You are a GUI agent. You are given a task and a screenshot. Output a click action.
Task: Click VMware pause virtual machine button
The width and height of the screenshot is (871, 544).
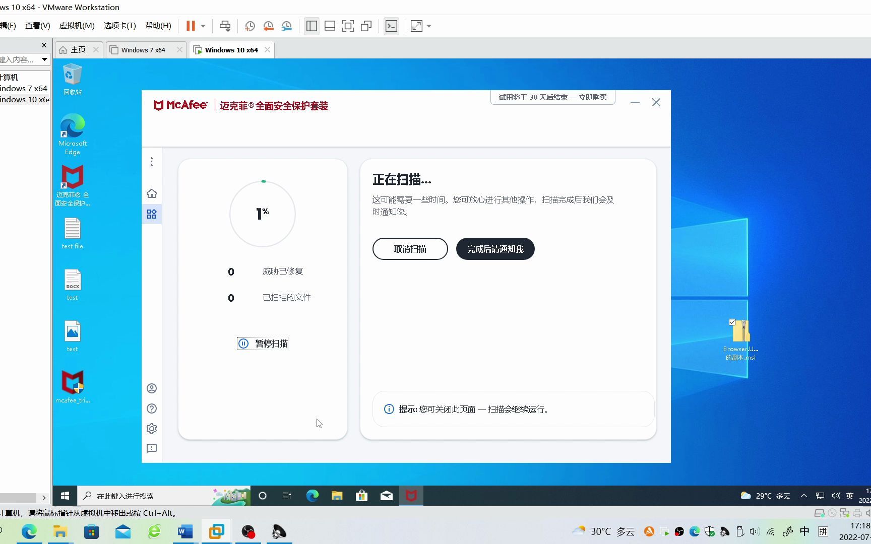pos(191,26)
